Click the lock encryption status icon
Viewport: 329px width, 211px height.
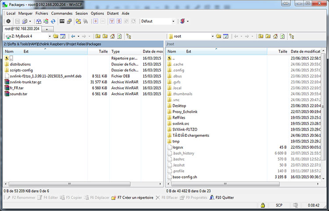tap(262, 205)
